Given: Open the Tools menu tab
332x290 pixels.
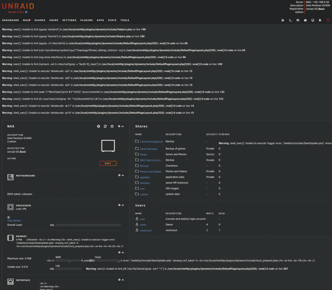Looking at the screenshot, I should click(x=125, y=20).
